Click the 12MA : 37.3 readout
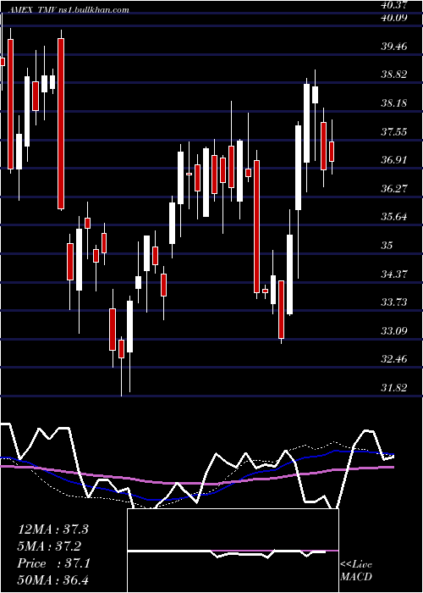Screen dimensions: 423x593 52,529
